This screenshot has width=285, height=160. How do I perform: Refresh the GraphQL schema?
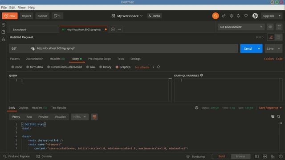click(159, 67)
